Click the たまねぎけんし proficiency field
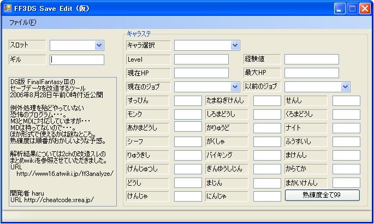 (267, 101)
